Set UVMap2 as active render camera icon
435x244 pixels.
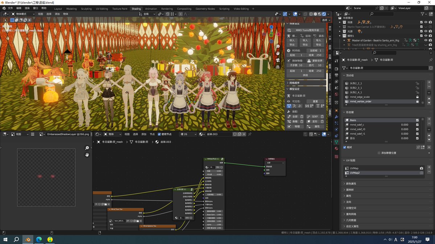[x=421, y=173]
